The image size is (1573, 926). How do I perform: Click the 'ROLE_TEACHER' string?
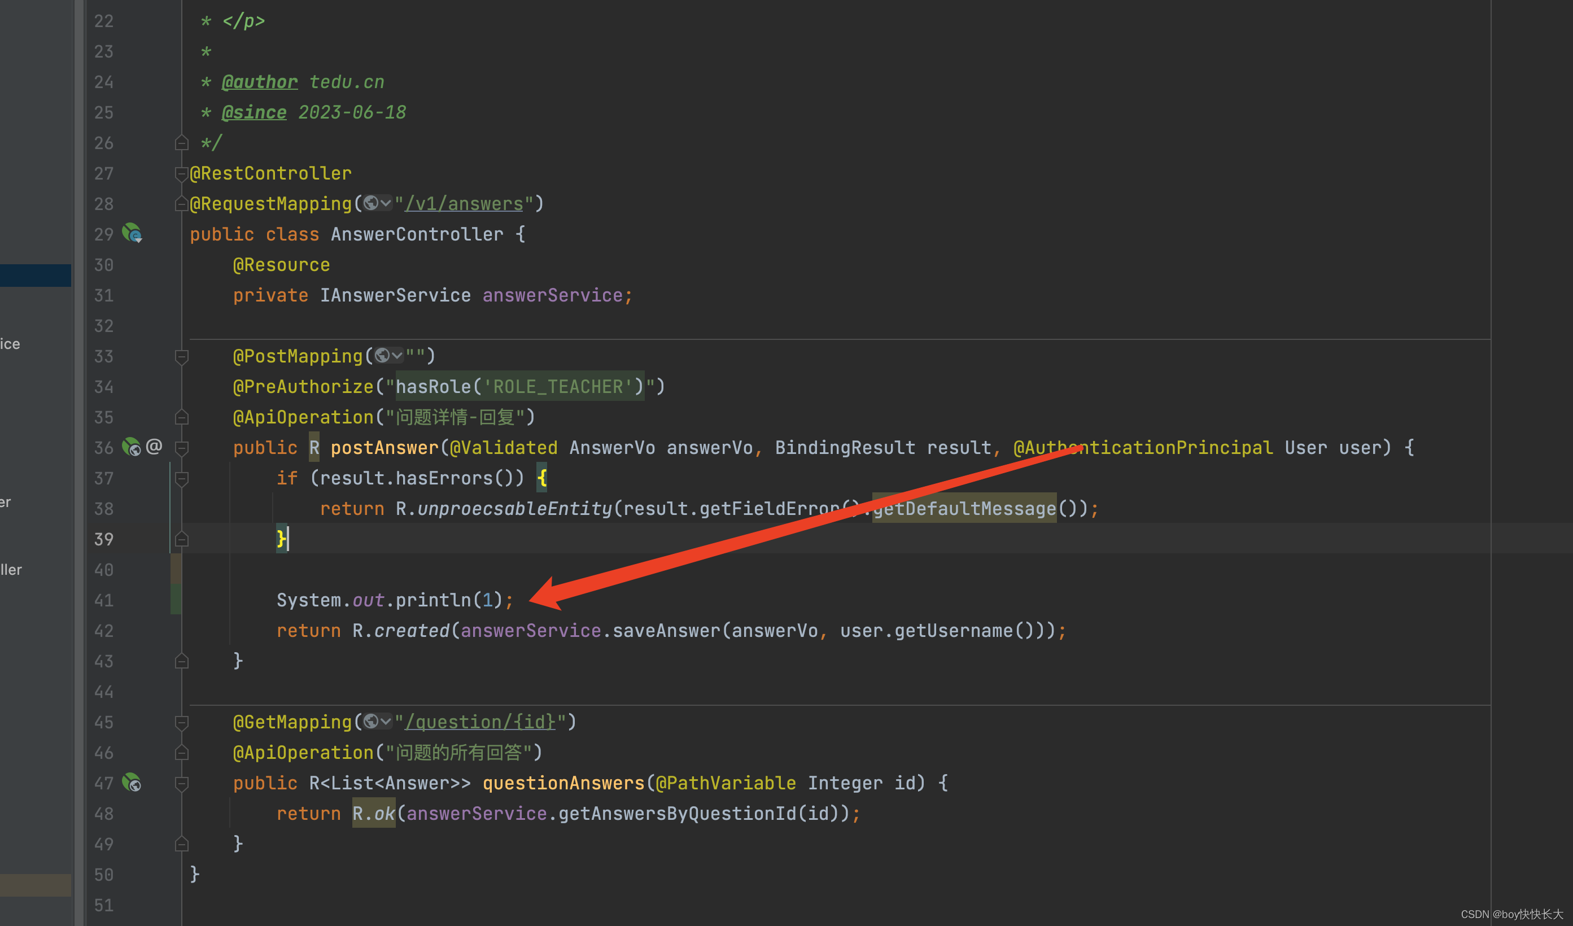[558, 387]
